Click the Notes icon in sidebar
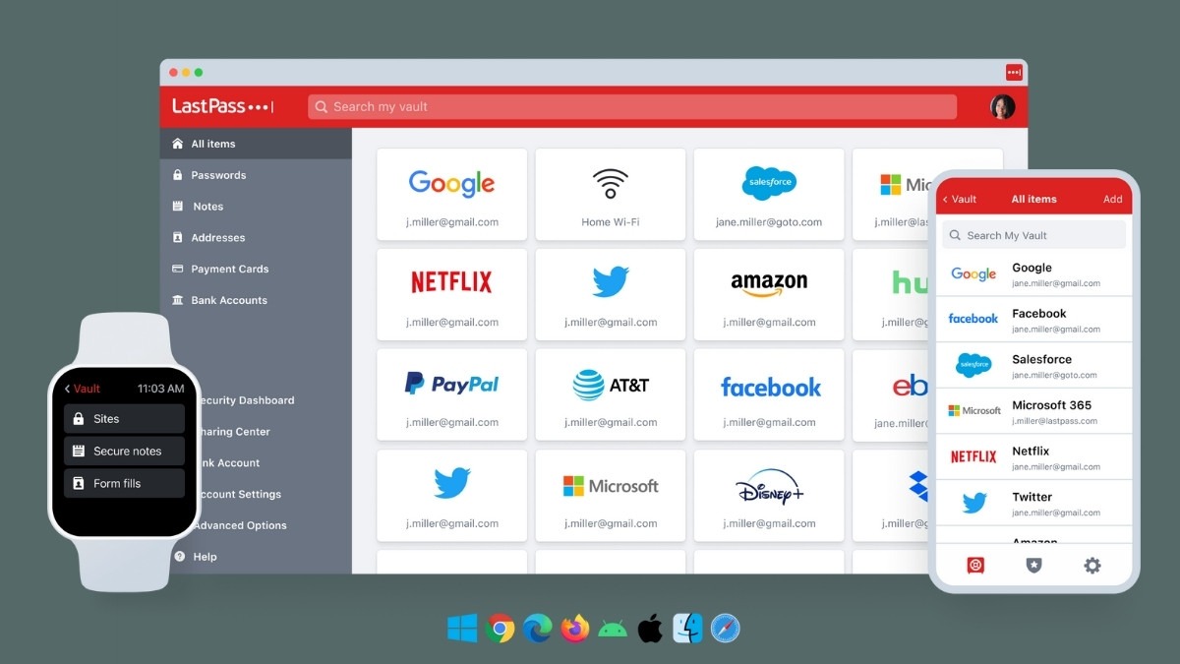Screen dimensions: 1180x664 (x=178, y=207)
